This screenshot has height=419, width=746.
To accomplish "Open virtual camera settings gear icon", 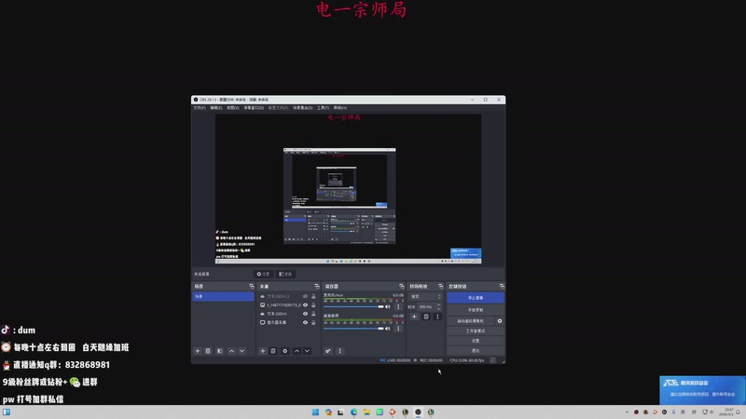I will 500,320.
